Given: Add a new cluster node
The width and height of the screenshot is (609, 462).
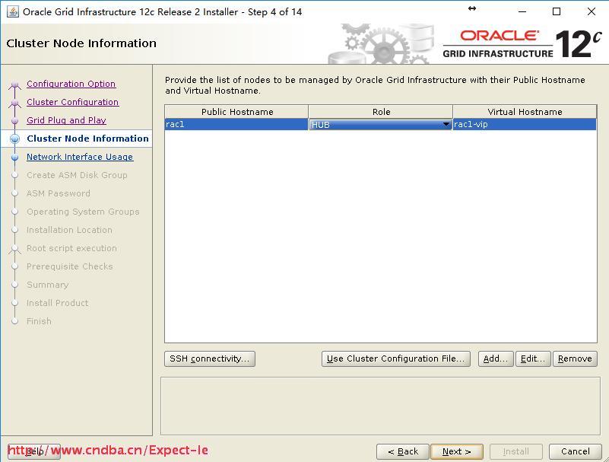Looking at the screenshot, I should point(496,358).
